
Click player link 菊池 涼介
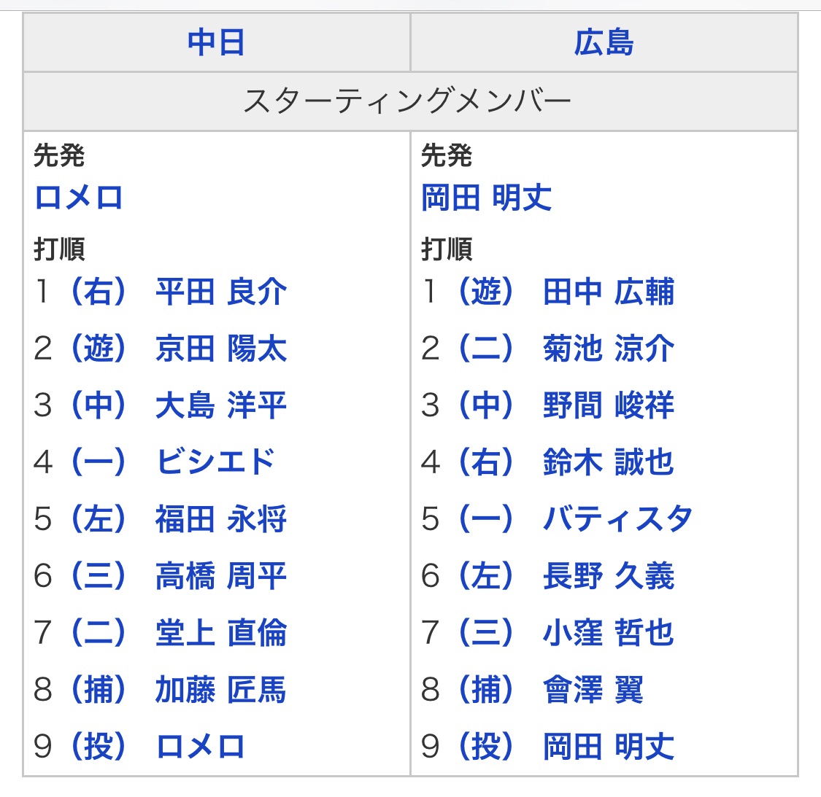609,349
